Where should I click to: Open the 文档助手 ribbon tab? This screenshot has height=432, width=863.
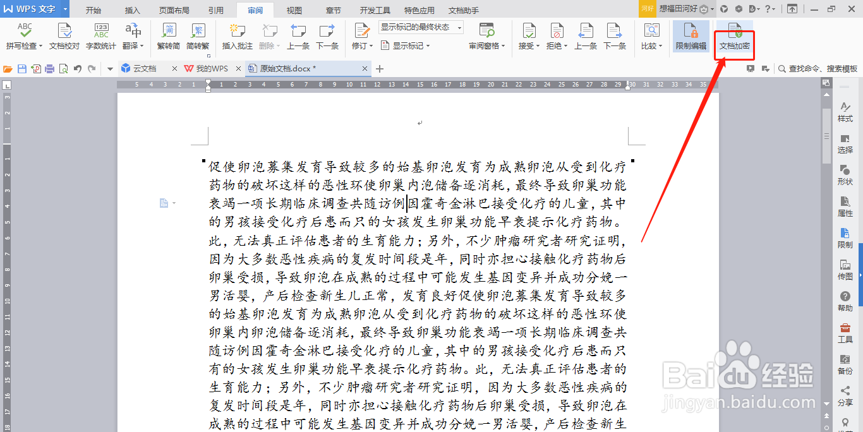coord(464,11)
